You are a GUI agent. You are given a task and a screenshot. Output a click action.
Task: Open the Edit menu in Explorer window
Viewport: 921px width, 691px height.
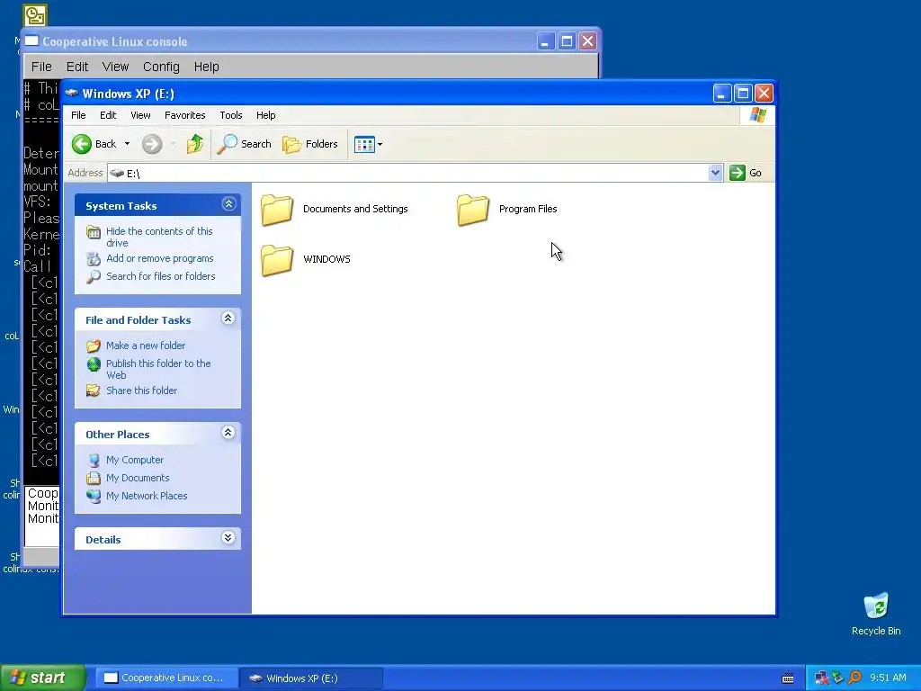coord(108,115)
